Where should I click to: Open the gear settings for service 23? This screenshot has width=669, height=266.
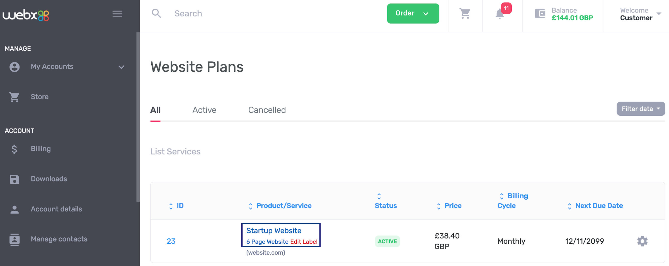point(642,241)
